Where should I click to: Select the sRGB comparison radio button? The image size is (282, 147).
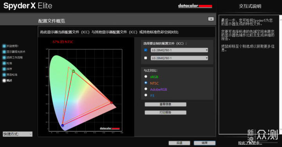146,76
